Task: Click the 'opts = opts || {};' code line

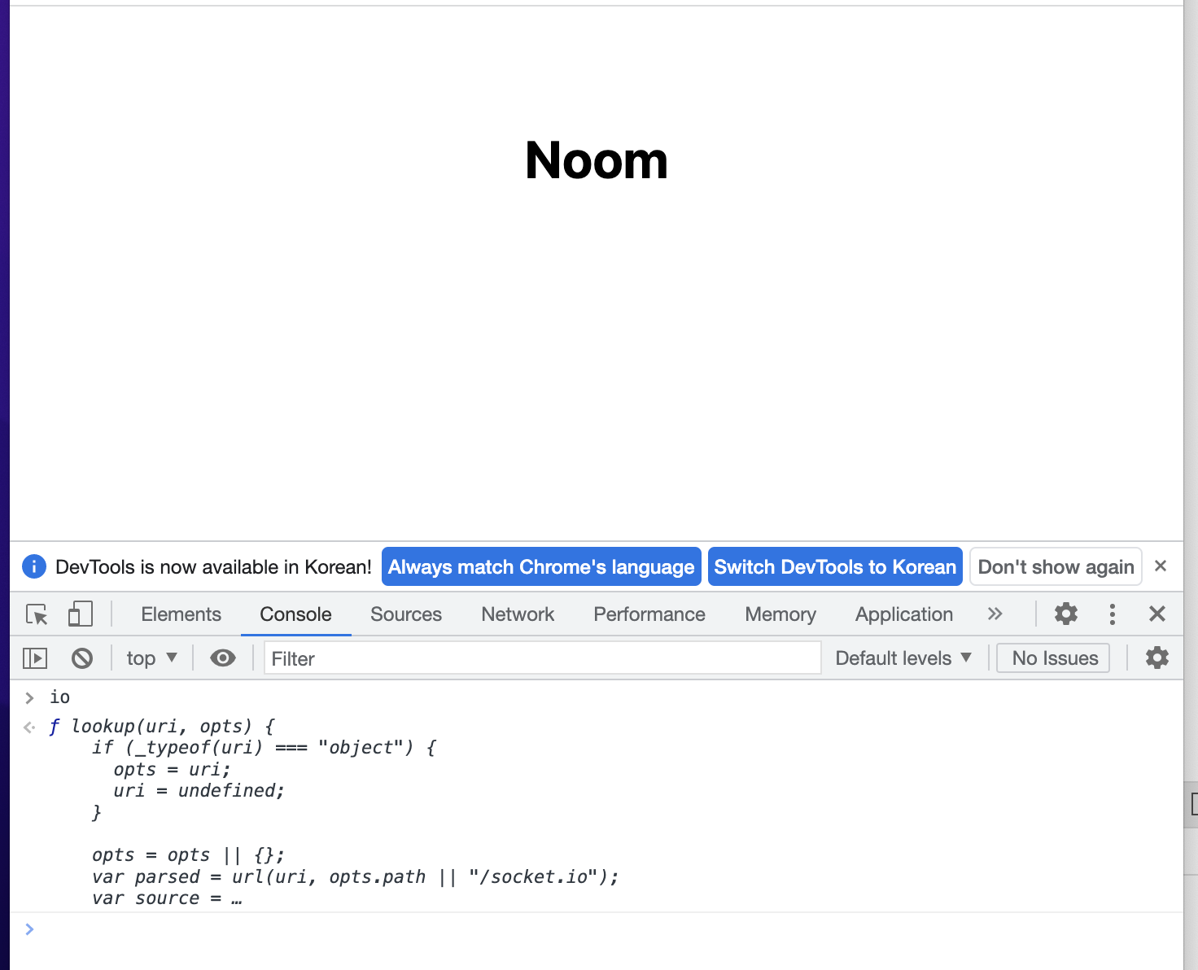Action: coord(189,855)
